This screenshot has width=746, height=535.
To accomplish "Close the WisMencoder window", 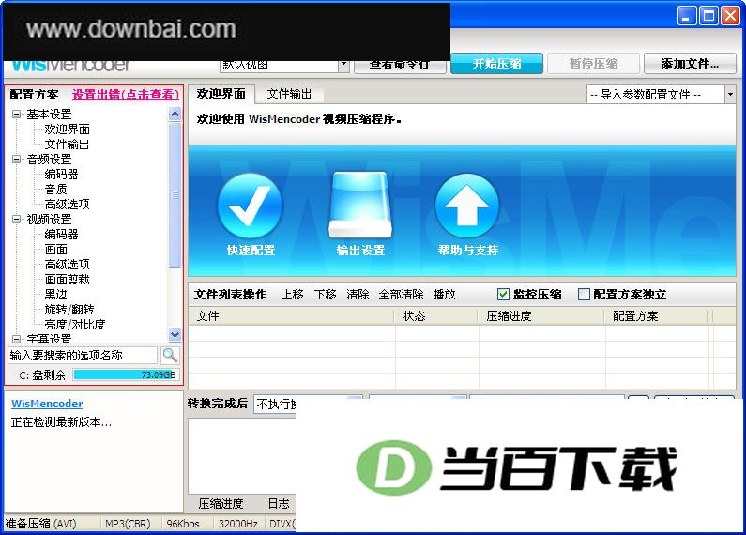I will tap(730, 16).
